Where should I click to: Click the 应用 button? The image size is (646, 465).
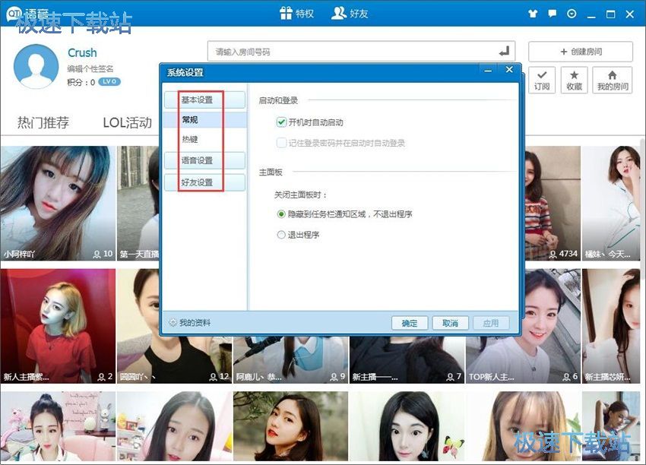(491, 324)
